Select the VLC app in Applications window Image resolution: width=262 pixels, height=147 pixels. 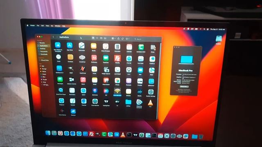tap(150, 102)
